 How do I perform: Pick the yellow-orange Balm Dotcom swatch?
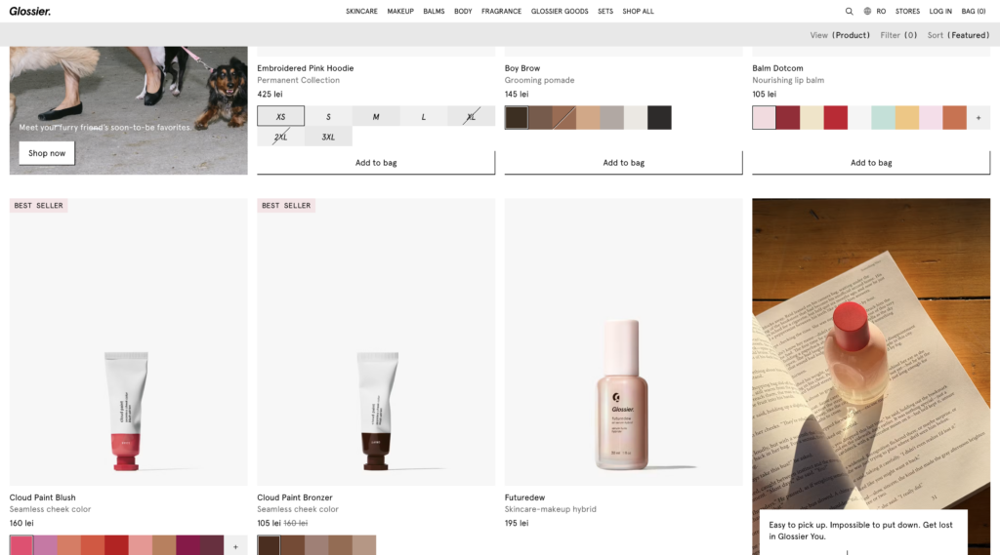[907, 118]
